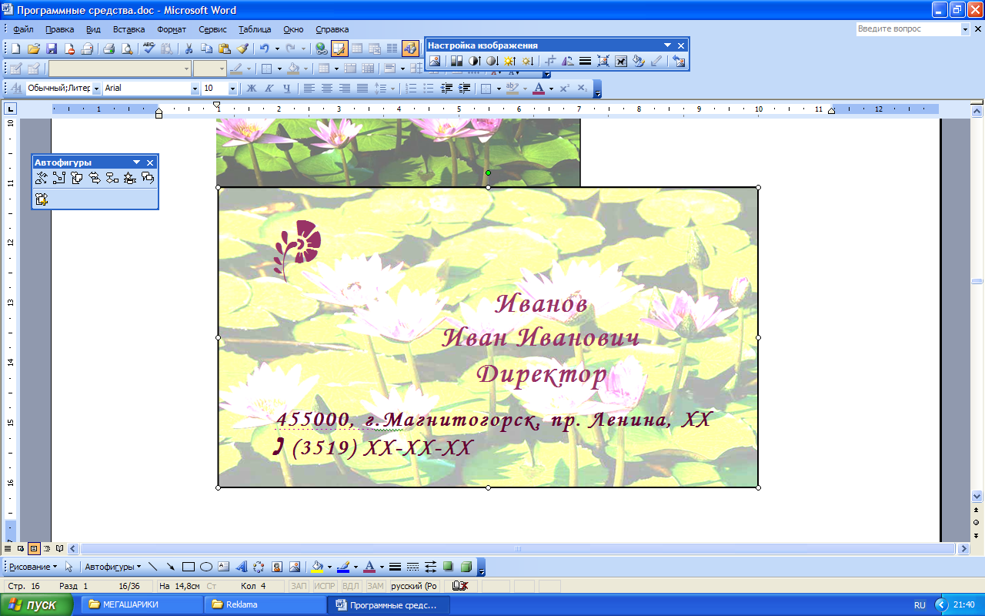Click the Compress Pictures icon
Screen dimensions: 985x616
click(x=603, y=61)
